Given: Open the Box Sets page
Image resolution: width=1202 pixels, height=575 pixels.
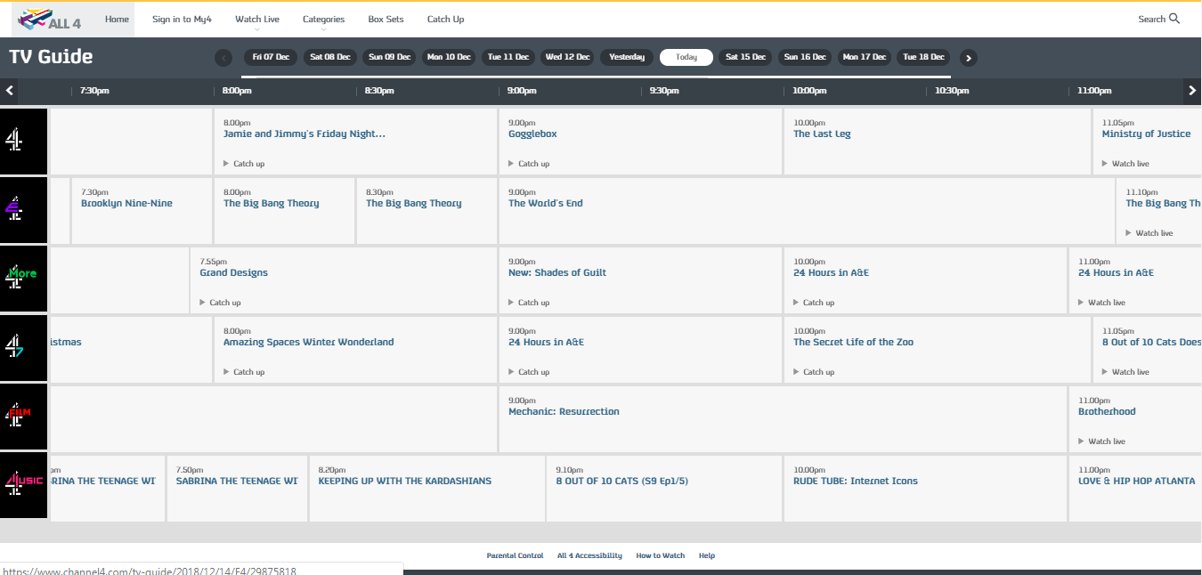Looking at the screenshot, I should tap(386, 19).
